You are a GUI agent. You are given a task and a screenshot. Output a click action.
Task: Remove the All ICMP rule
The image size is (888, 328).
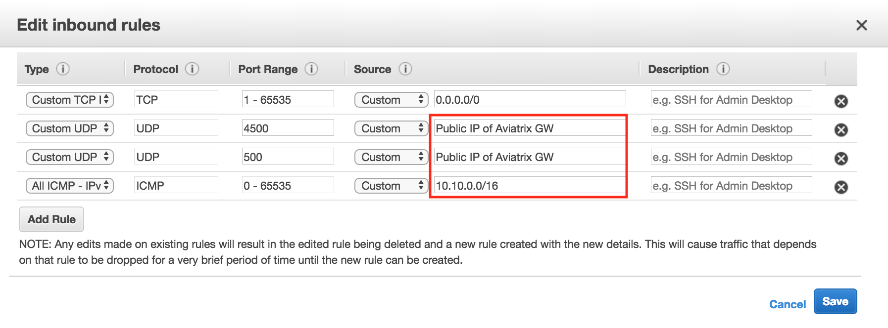pyautogui.click(x=841, y=187)
